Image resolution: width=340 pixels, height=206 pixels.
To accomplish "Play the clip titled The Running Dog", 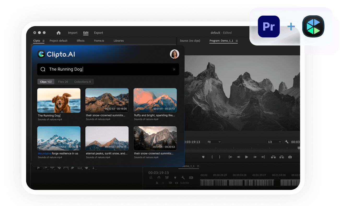I will (x=59, y=100).
